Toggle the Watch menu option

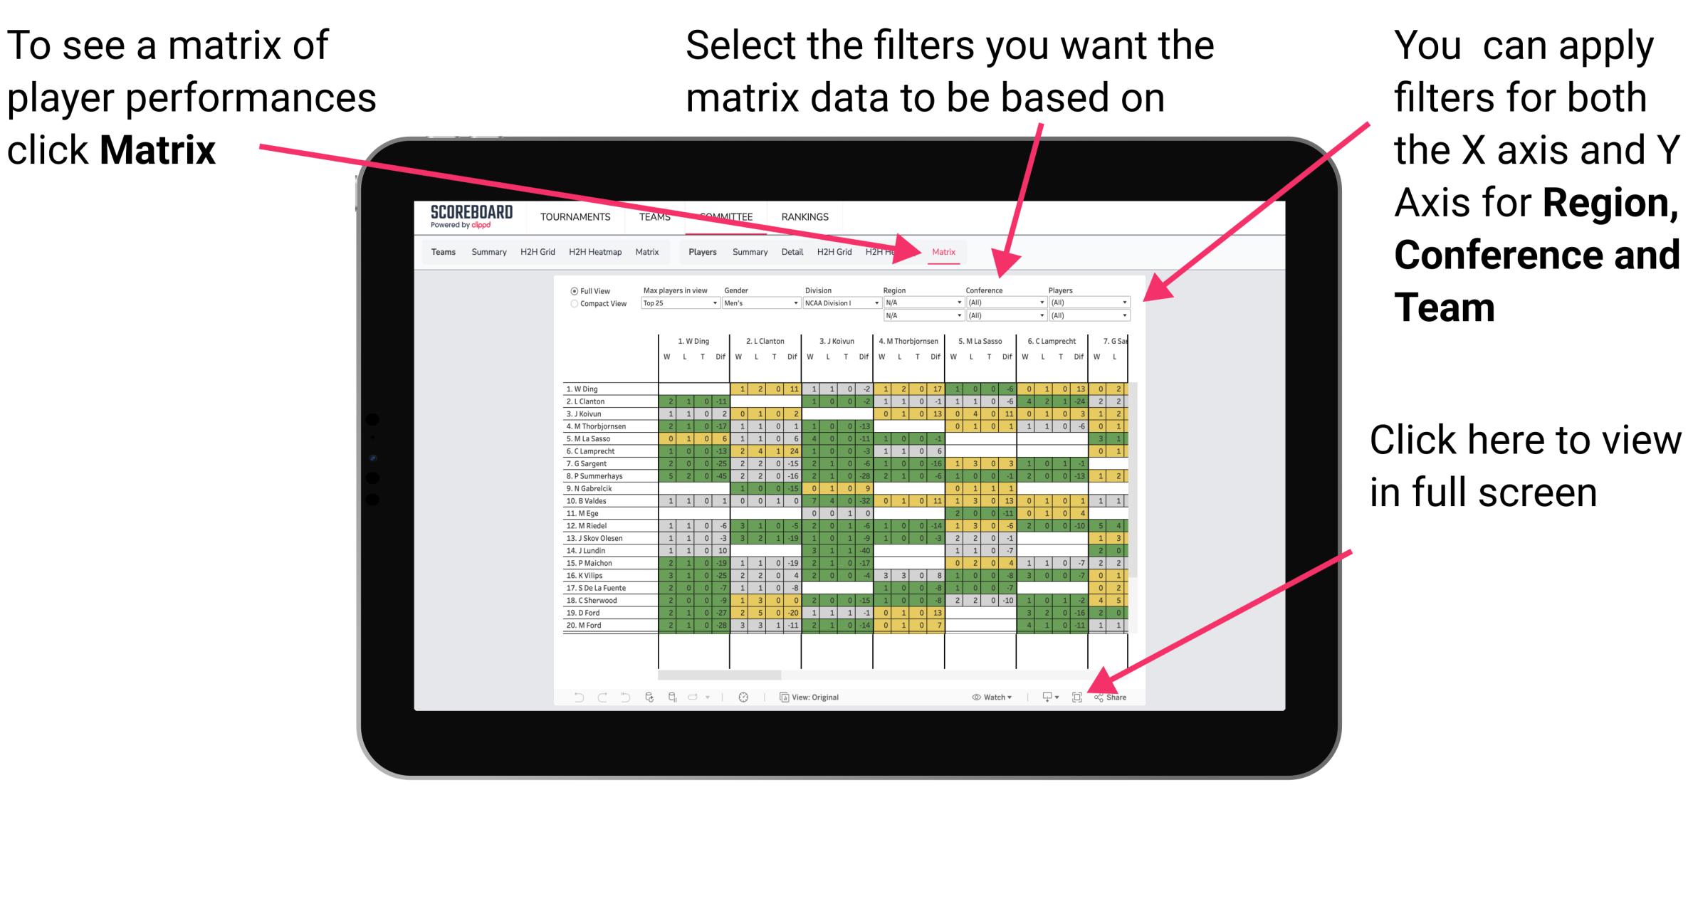click(x=982, y=695)
